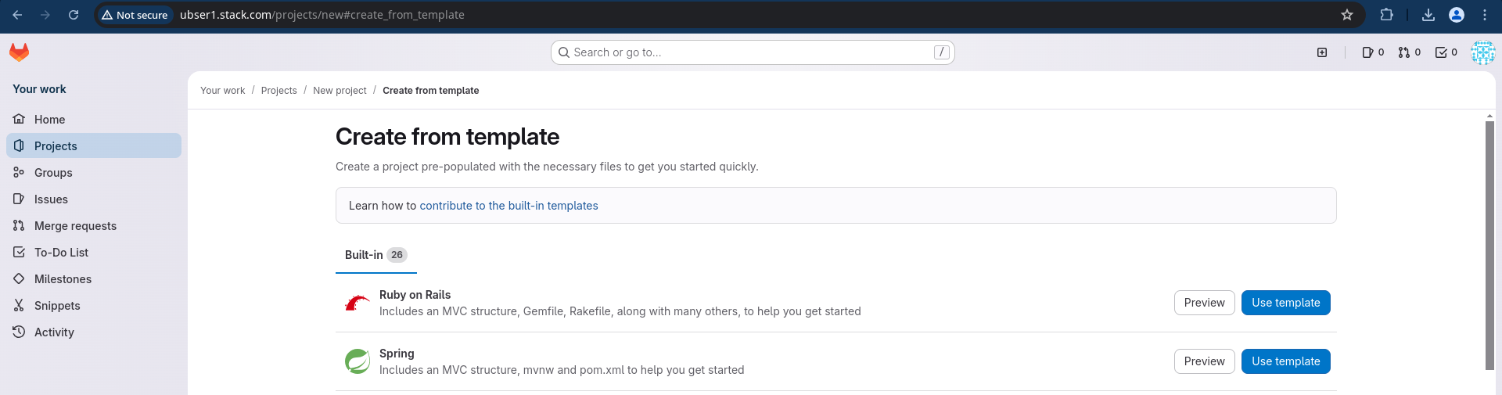1502x395 pixels.
Task: Open Projects breadcrumb link
Action: pyautogui.click(x=278, y=91)
